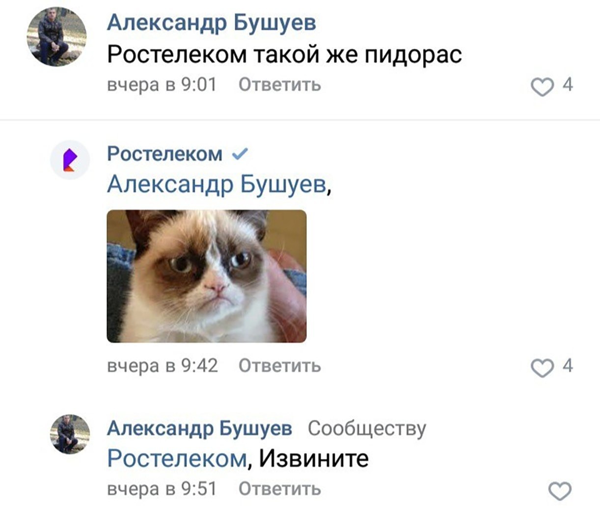
Task: Reply to the Ростелеком comment at 9:42
Action: tap(280, 366)
